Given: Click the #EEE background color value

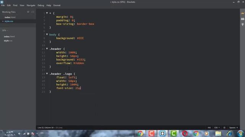Looking at the screenshot, I should [x=80, y=38].
